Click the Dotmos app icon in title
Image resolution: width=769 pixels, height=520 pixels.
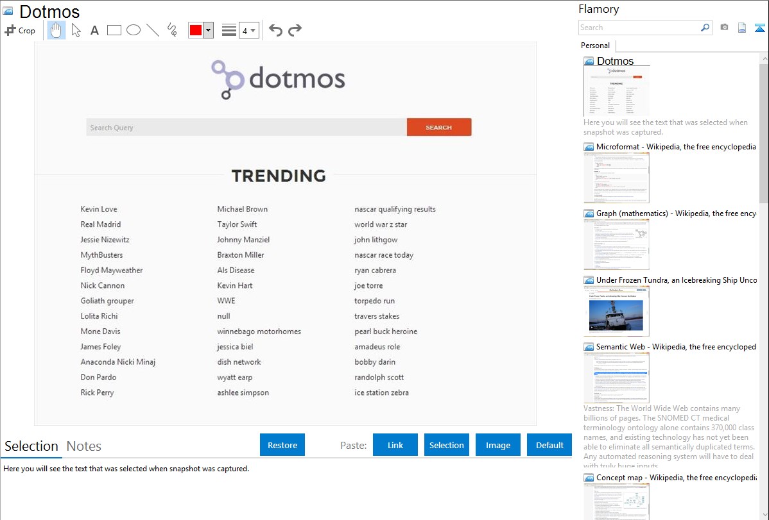pyautogui.click(x=8, y=11)
